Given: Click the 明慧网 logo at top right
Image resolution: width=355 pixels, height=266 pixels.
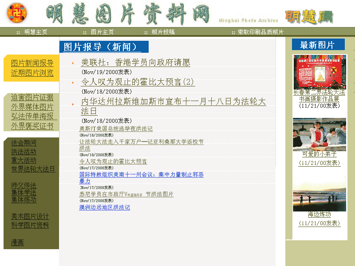Looking at the screenshot, I should (308, 17).
